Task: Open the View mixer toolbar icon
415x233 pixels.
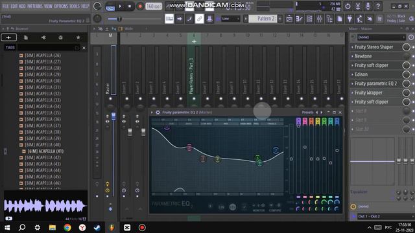Action: [x=320, y=19]
